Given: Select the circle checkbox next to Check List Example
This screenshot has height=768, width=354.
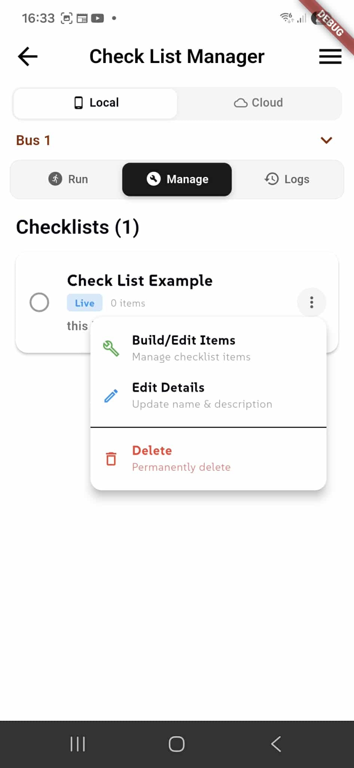Looking at the screenshot, I should coord(40,302).
